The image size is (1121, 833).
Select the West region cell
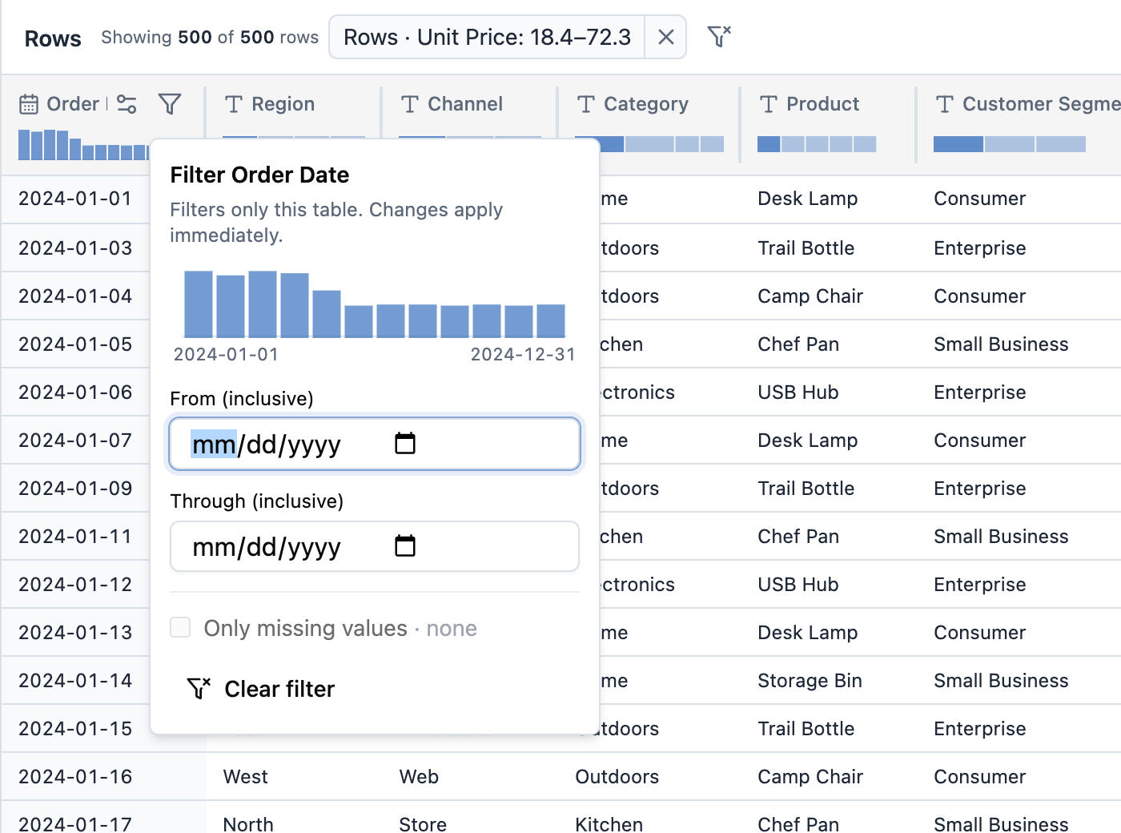[246, 777]
